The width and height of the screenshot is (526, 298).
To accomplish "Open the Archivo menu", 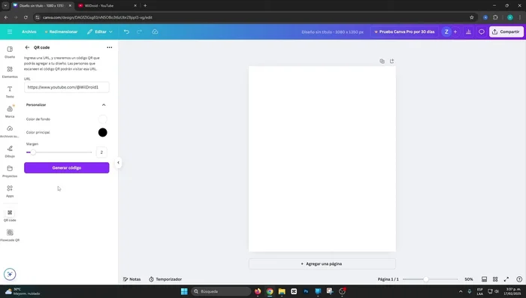I will pos(29,32).
